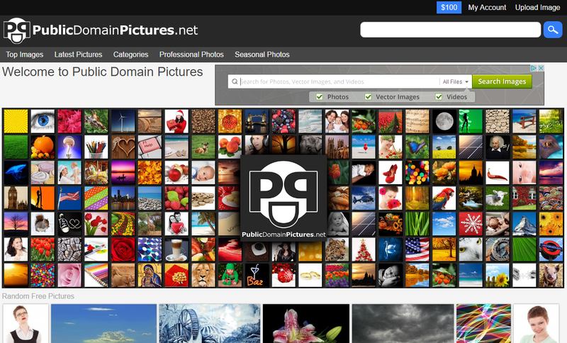Viewport: 567px width, 343px height.
Task: Select the white snowflake on red thumbnail
Action: (471, 223)
